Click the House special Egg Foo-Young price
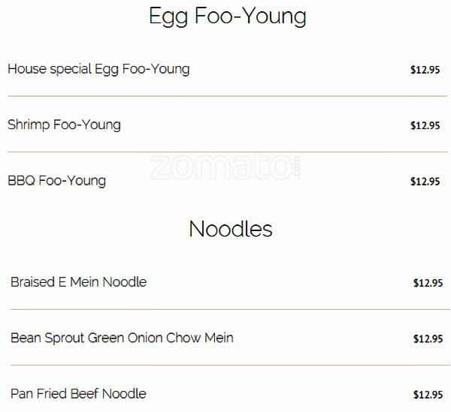The image size is (451, 412). [425, 70]
